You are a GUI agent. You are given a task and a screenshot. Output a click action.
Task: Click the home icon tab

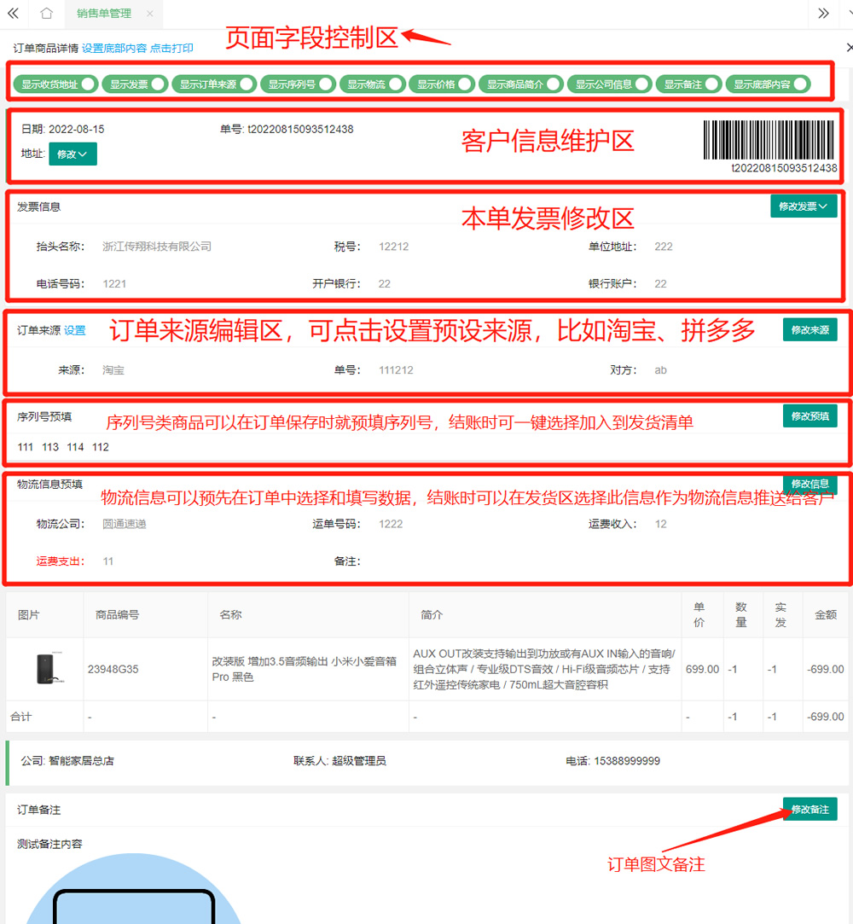click(47, 13)
